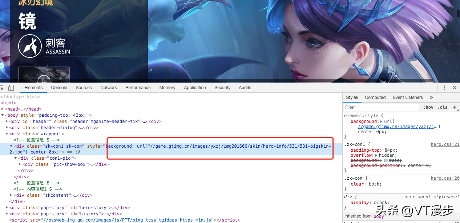
Task: Click the #ccc color swatch
Action: point(386,160)
